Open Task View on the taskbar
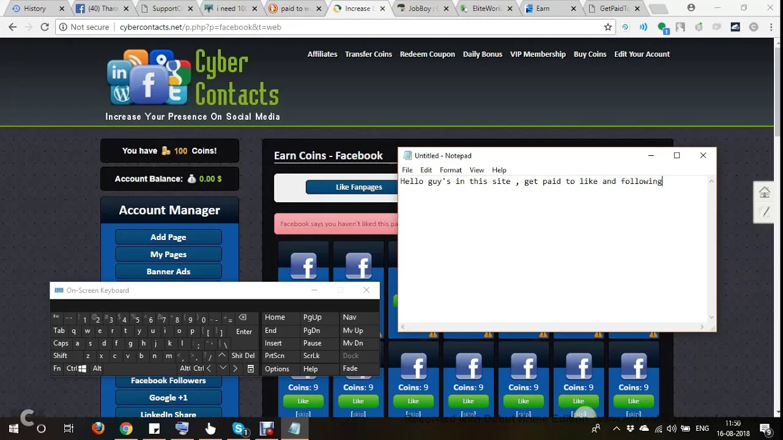Image resolution: width=783 pixels, height=440 pixels. click(69, 428)
